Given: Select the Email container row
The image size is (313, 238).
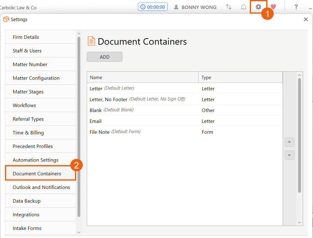Looking at the screenshot, I should pos(184,121).
